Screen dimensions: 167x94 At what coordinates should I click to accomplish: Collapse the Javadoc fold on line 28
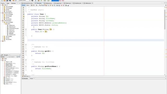tap(26, 60)
